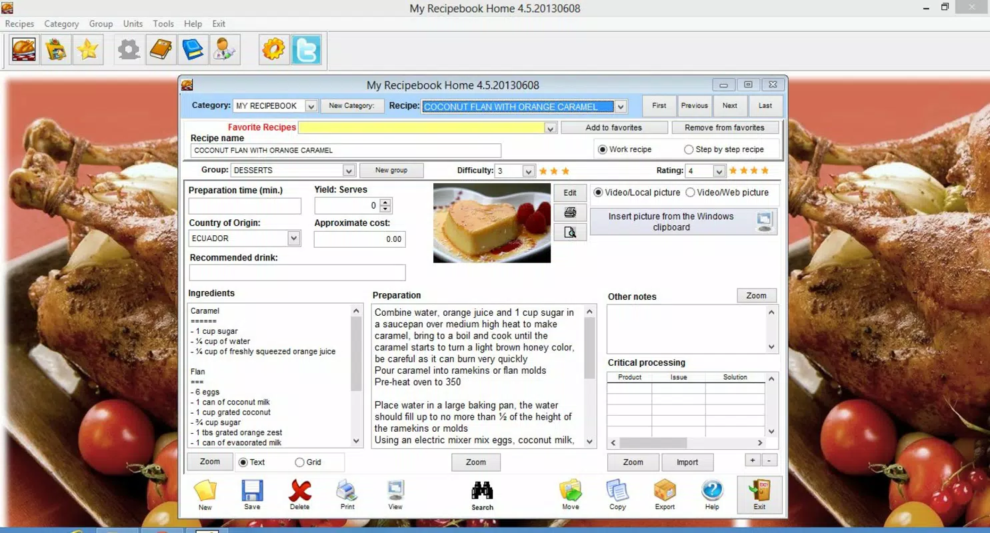This screenshot has height=533, width=990.
Task: Decrease the Yield Serves stepper value
Action: point(385,209)
